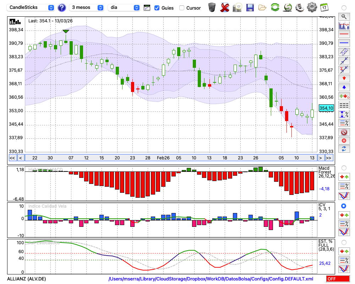Viewport: 355px width, 284px height.
Task: Select the red horizontal line tool
Action: [344, 34]
